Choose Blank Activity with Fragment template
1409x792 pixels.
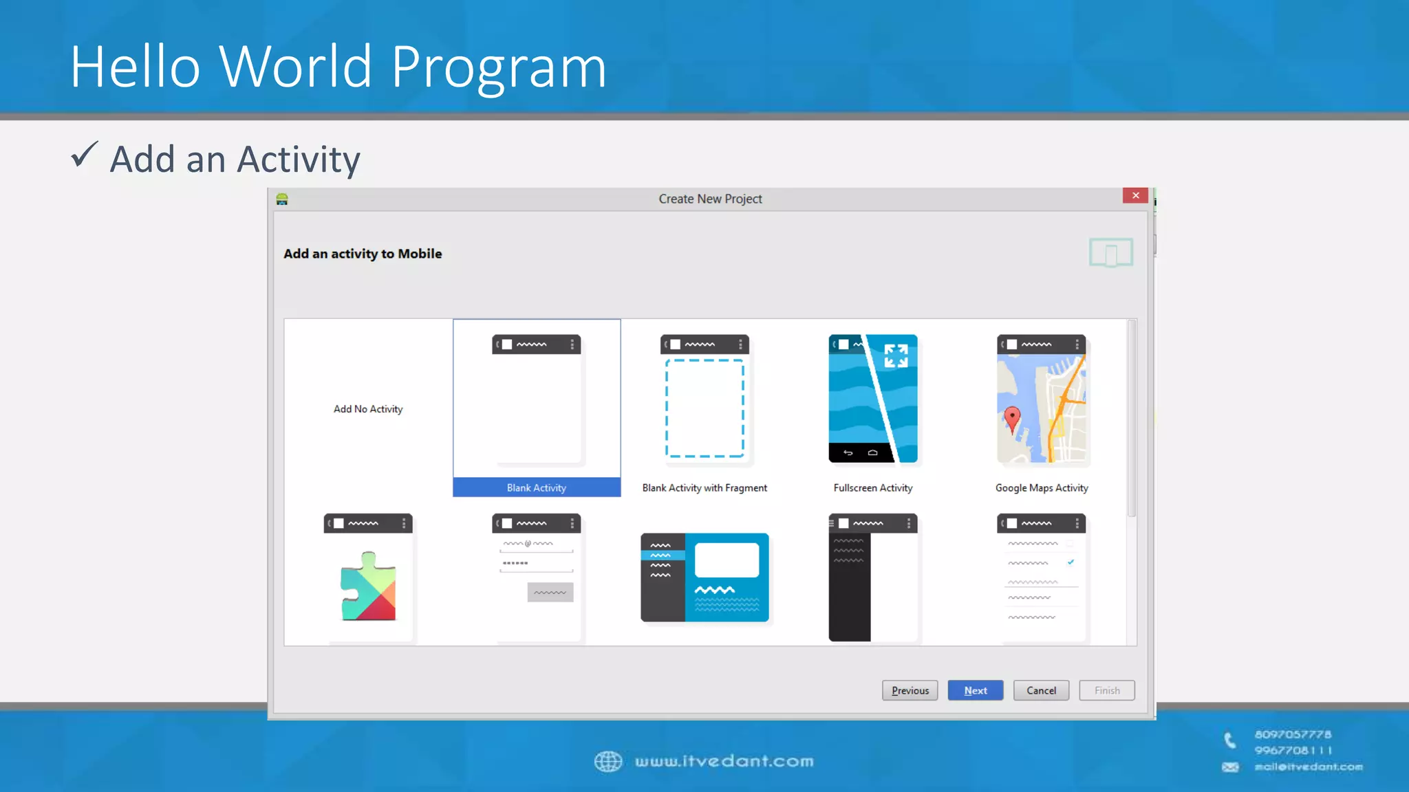[704, 399]
